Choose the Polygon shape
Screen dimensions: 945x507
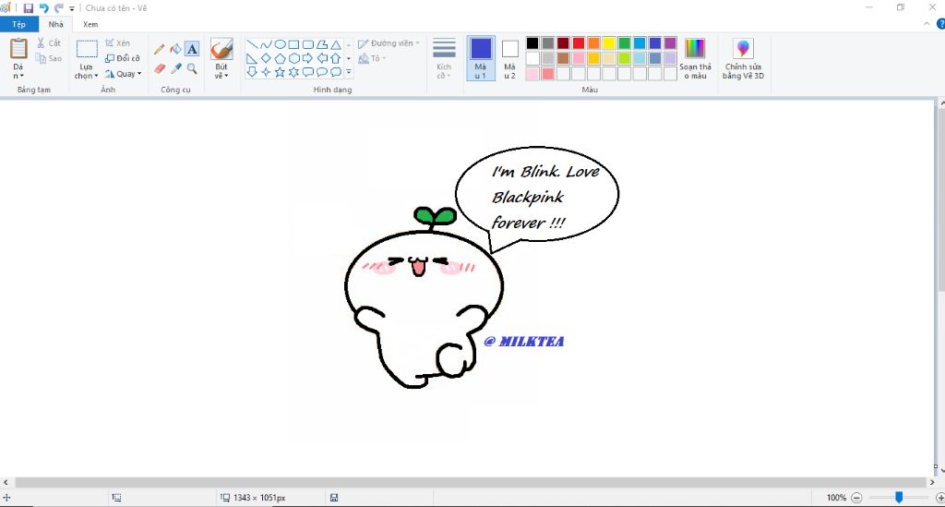coord(322,44)
